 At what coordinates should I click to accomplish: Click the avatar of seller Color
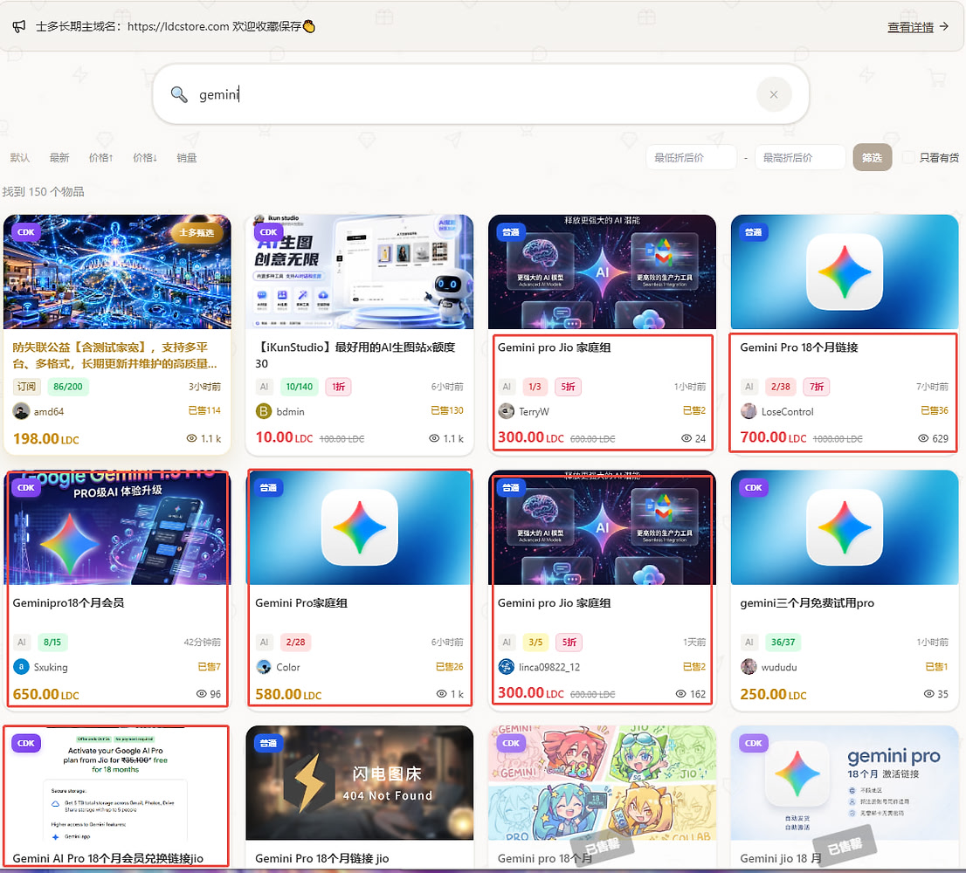264,667
